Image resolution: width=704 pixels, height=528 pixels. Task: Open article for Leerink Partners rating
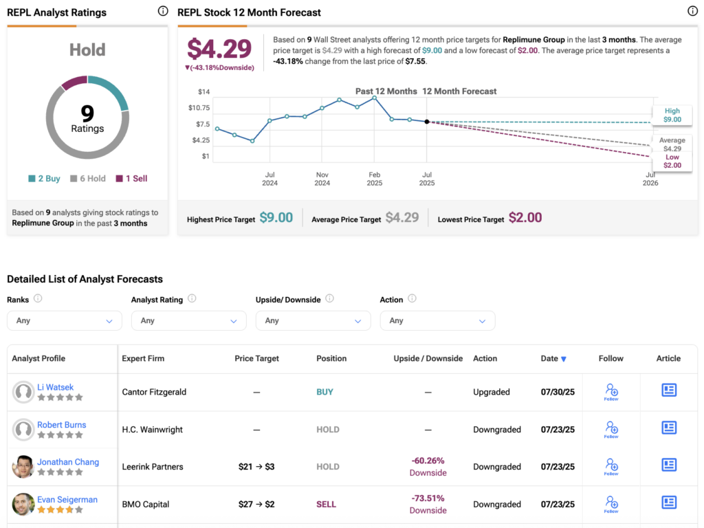pos(668,465)
